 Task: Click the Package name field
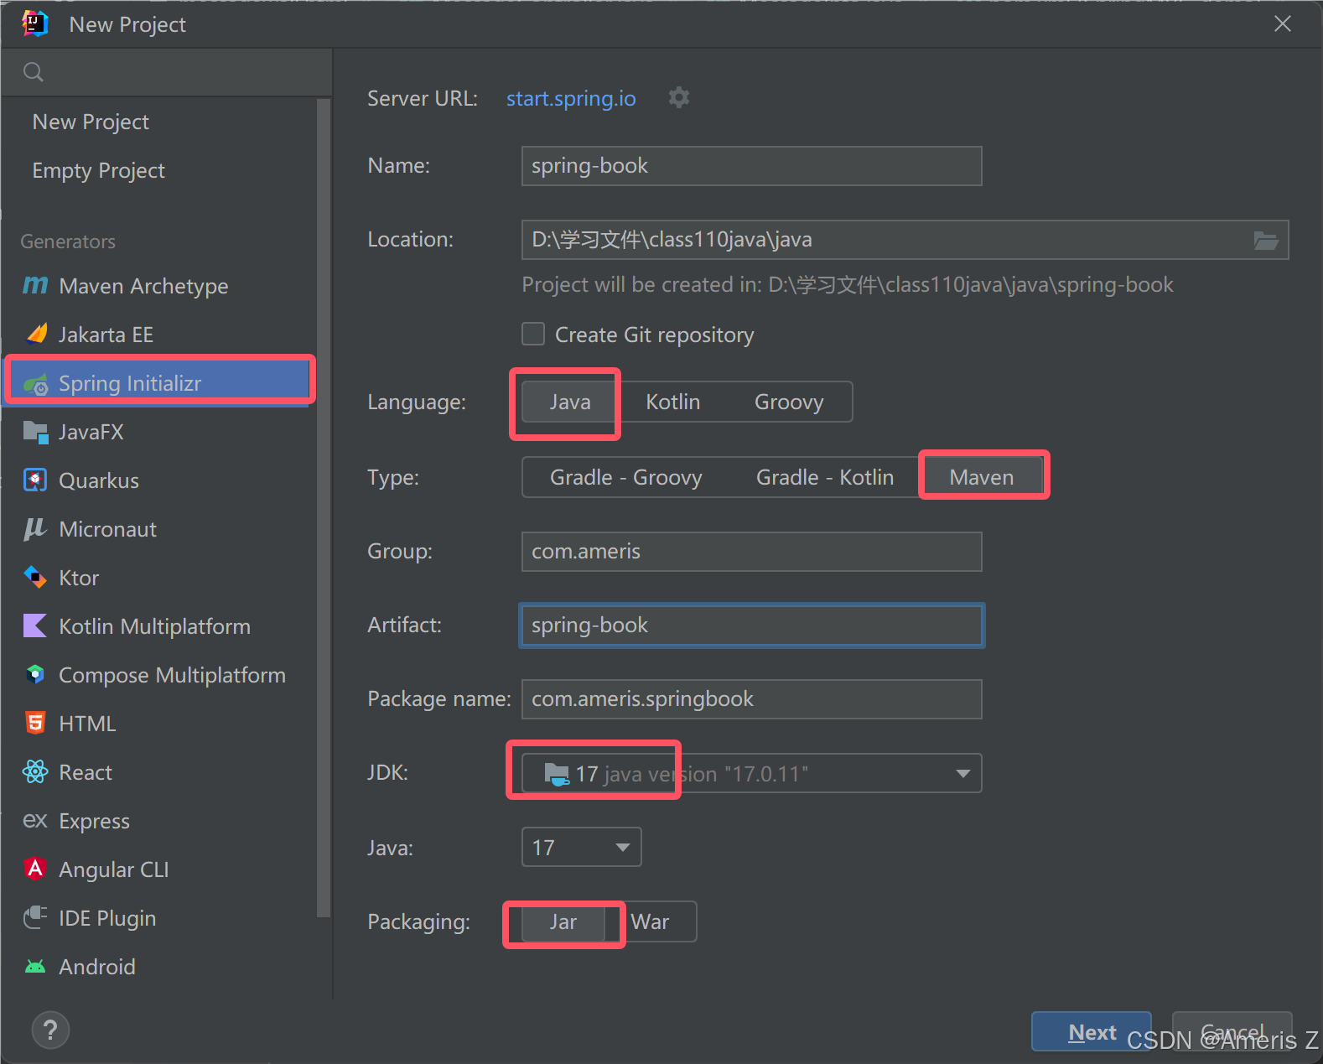[751, 699]
